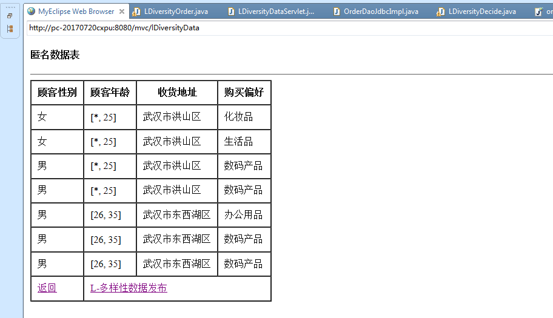Click 武汉市东西湖区 in the 办公用品 row
This screenshot has width=553, height=318.
(177, 215)
